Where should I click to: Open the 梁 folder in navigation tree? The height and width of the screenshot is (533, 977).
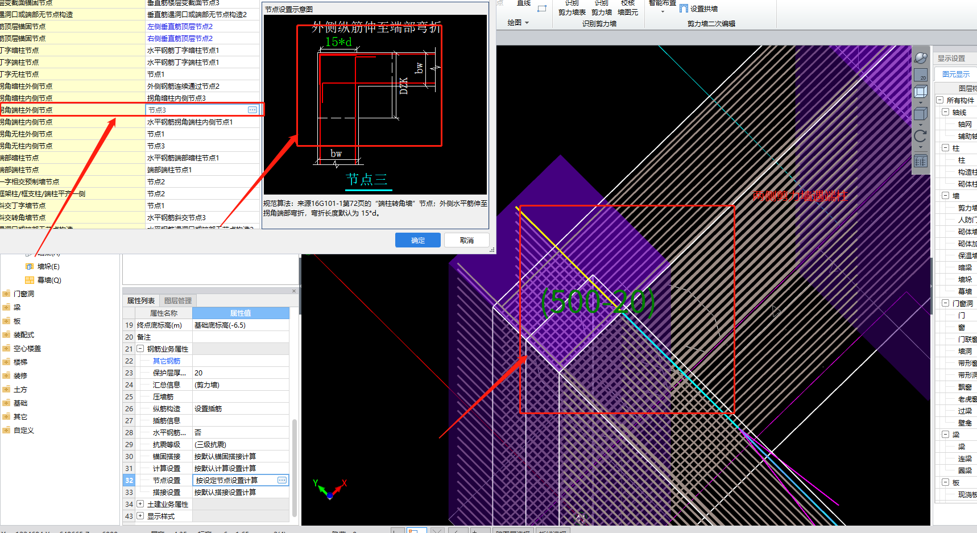tap(6, 307)
